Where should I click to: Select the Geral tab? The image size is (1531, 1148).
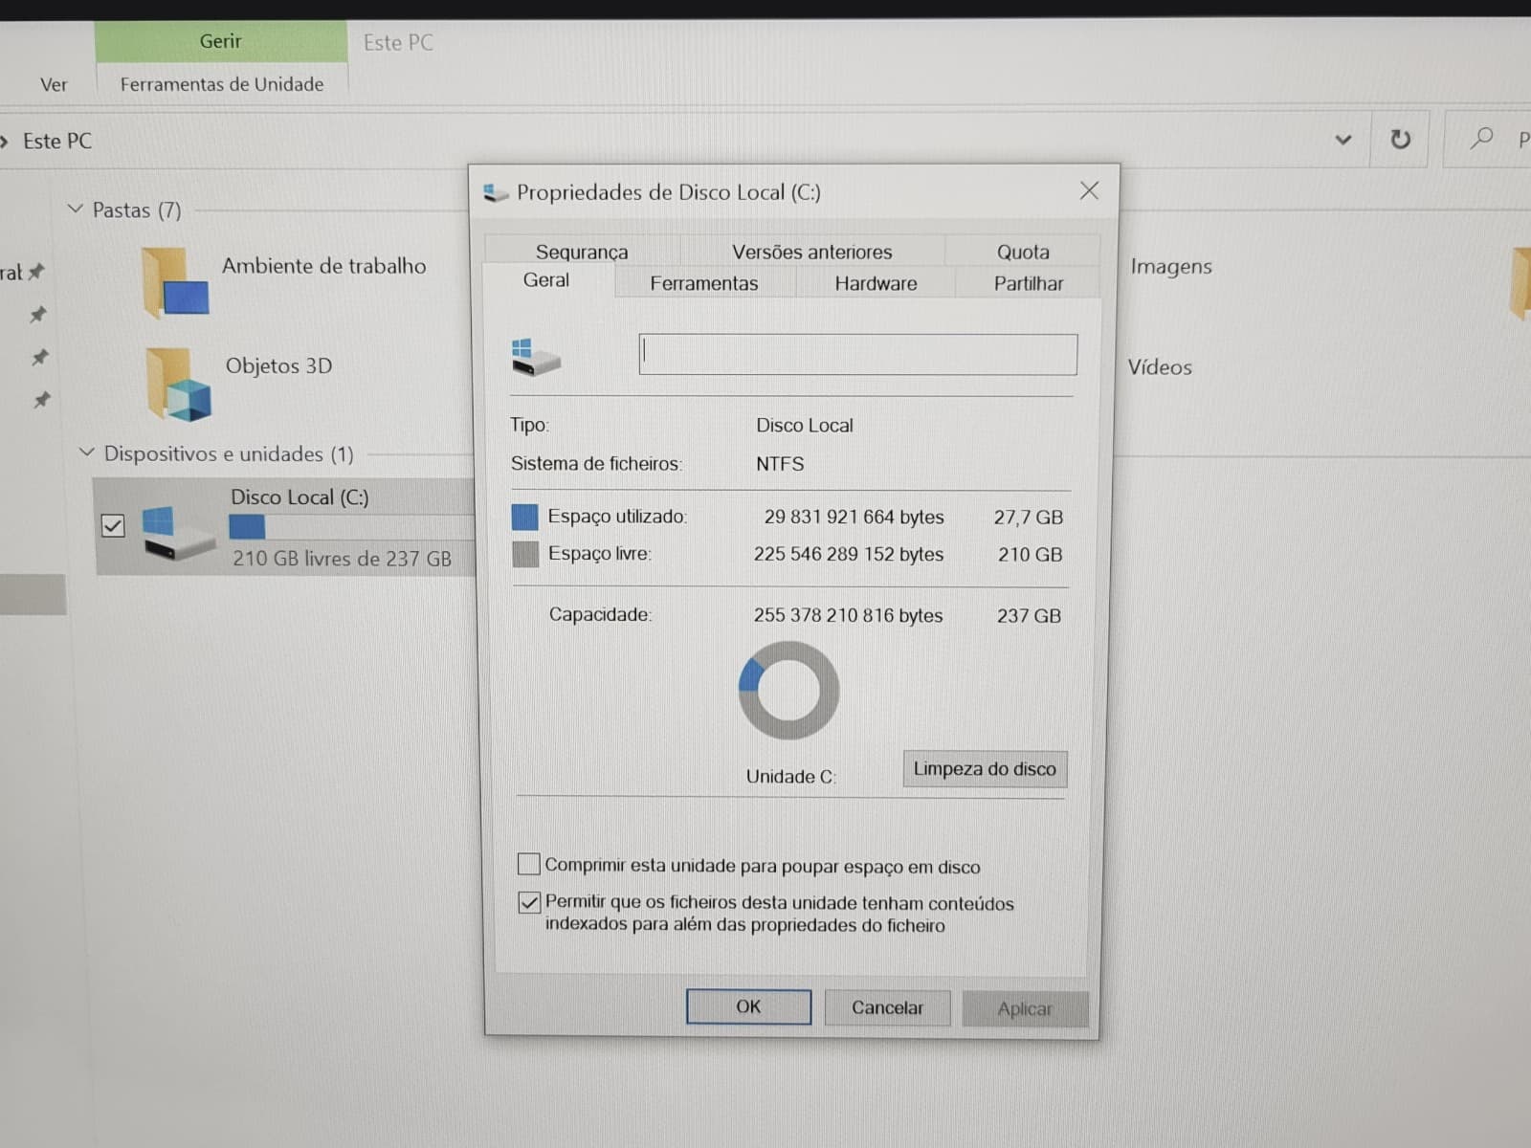pos(546,280)
